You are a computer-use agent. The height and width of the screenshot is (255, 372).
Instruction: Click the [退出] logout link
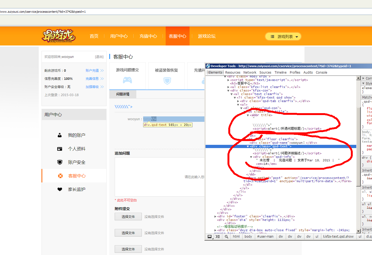coord(99,57)
